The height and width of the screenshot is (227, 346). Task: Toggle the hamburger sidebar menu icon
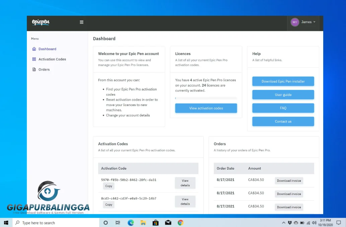pos(81,22)
